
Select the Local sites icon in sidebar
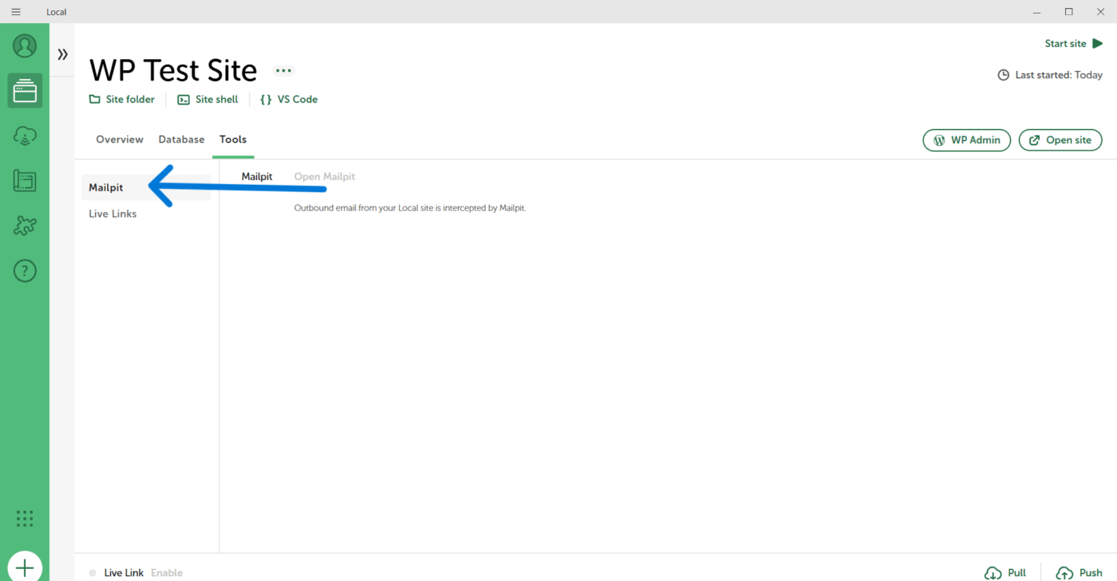pyautogui.click(x=25, y=91)
